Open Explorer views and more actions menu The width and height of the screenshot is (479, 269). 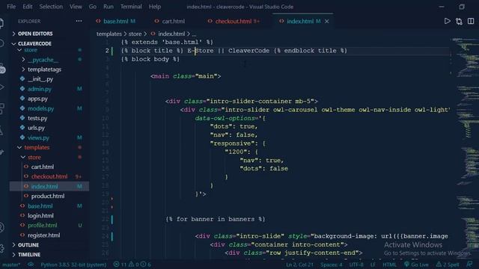click(79, 21)
